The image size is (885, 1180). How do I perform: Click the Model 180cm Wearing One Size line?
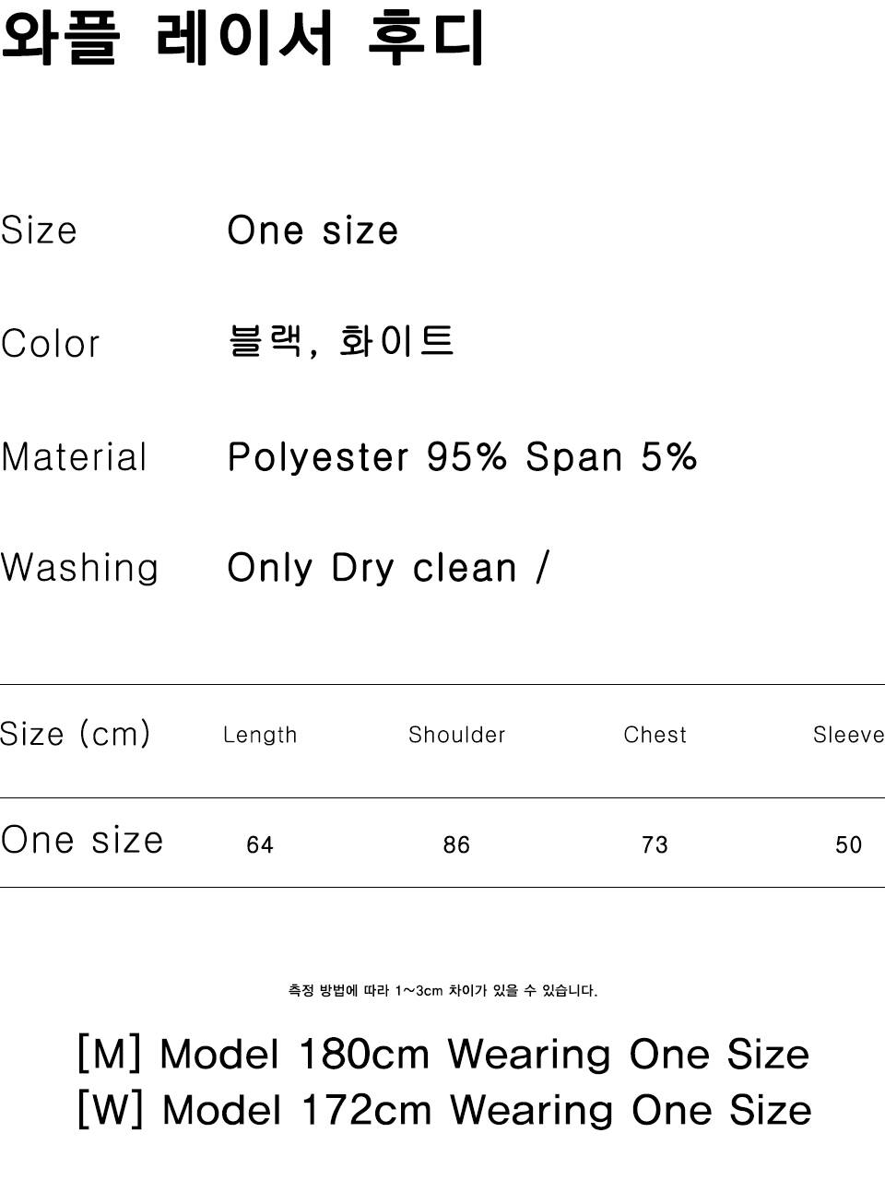(x=443, y=1054)
